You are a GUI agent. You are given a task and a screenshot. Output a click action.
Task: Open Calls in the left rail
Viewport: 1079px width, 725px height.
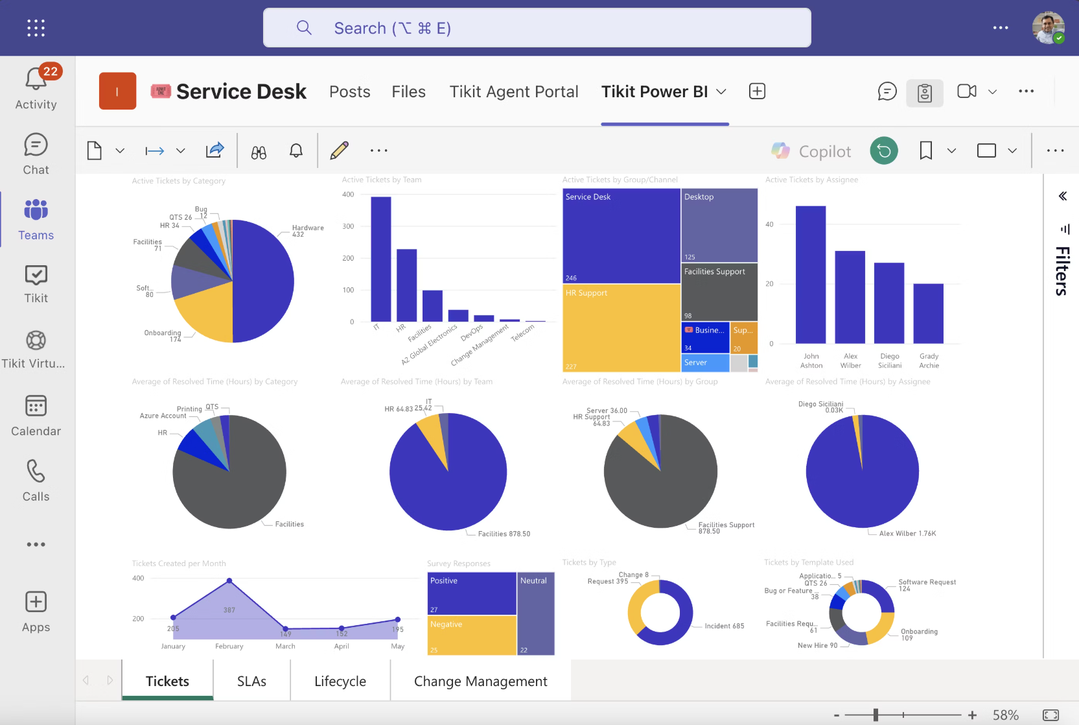pos(36,481)
